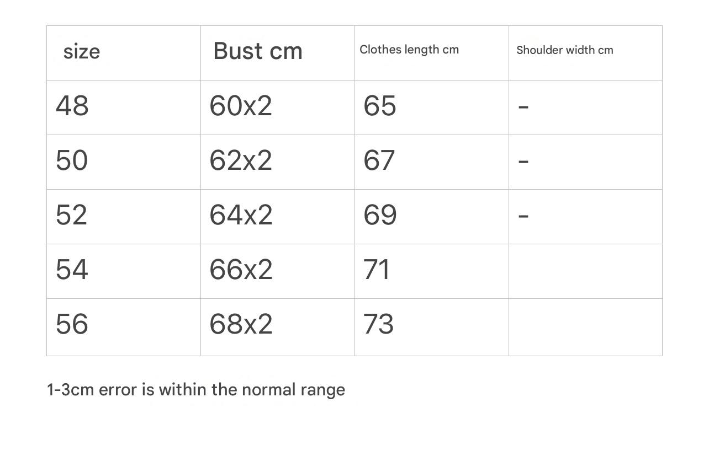The image size is (709, 456).
Task: Click the size 56 cell
Action: tap(72, 324)
